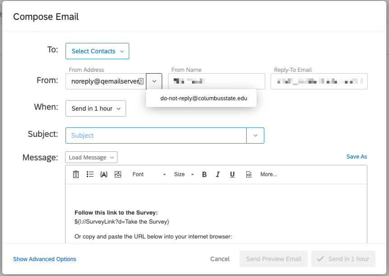Expand the From Address dropdown
This screenshot has width=389, height=276.
coord(154,81)
